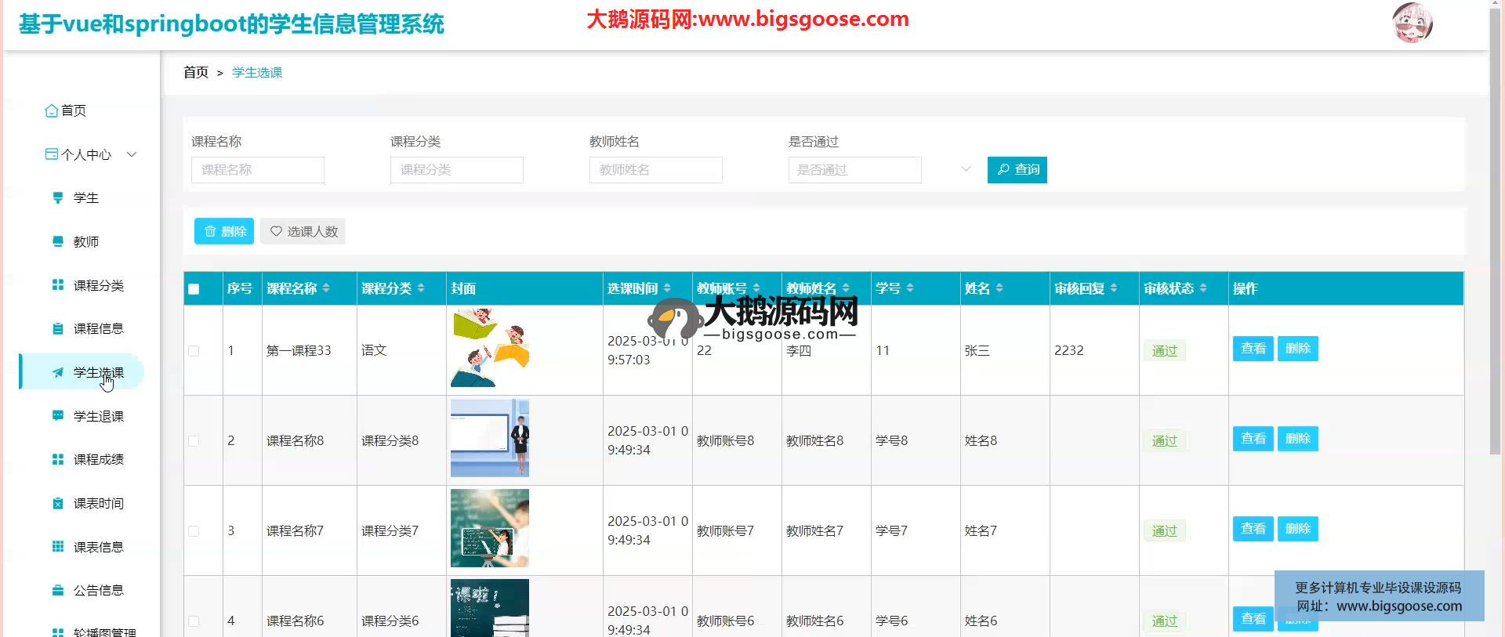Viewport: 1505px width, 637px height.
Task: Click the 课程信息 clipboard icon in sidebar
Action: point(57,329)
